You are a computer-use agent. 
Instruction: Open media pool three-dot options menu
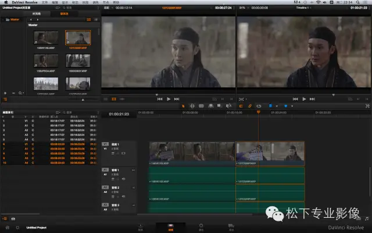[x=98, y=8]
